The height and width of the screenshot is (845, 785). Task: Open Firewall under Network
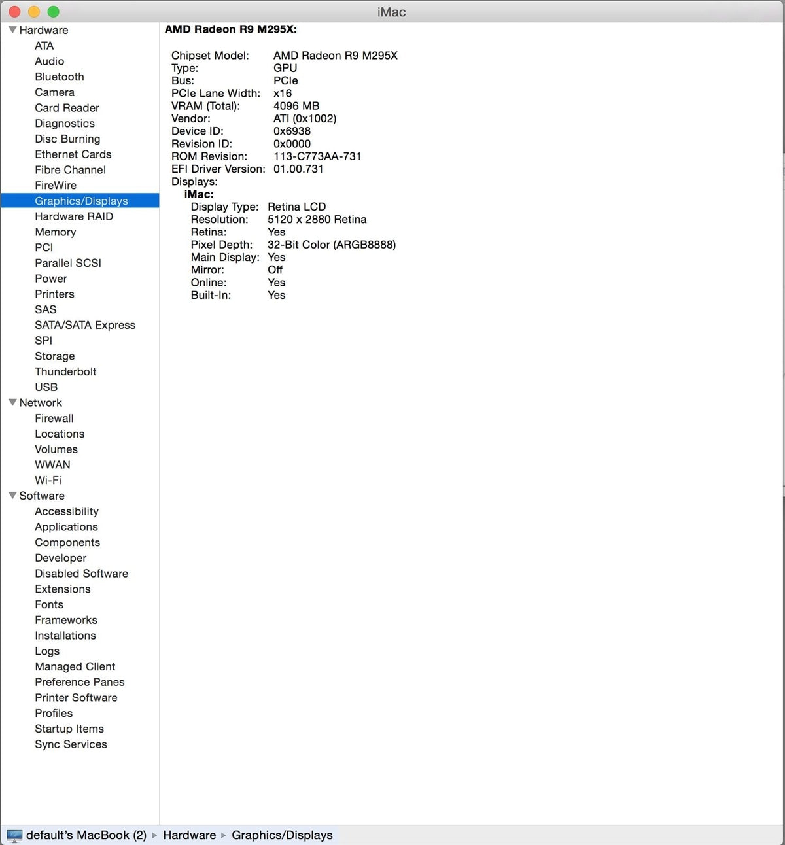tap(54, 419)
